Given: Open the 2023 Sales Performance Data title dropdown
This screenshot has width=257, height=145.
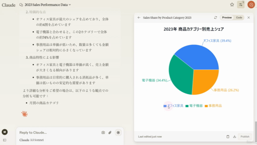Looking at the screenshot, I should click(48, 5).
